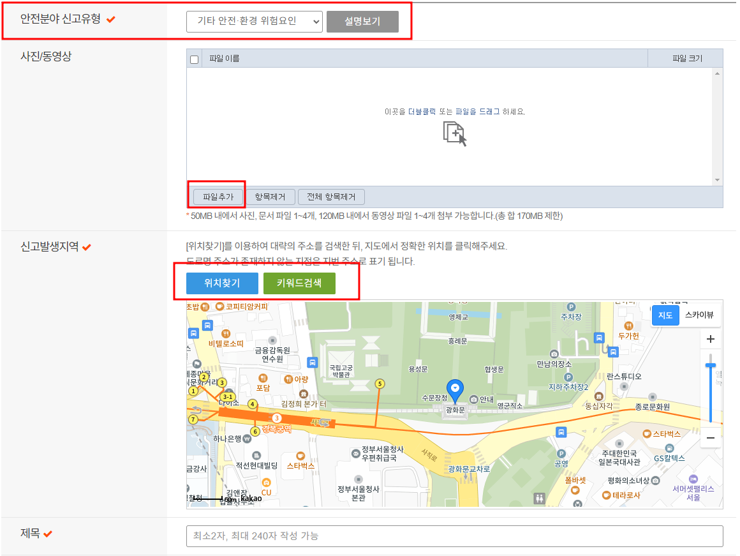Click bus stop icon beside 국립고궁박물관

point(312,363)
